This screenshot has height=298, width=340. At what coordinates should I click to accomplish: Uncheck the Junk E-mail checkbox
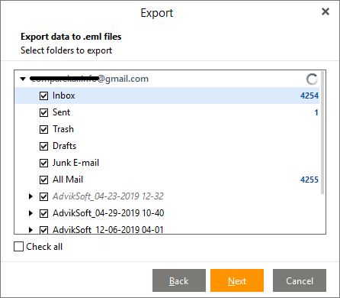[x=43, y=163]
